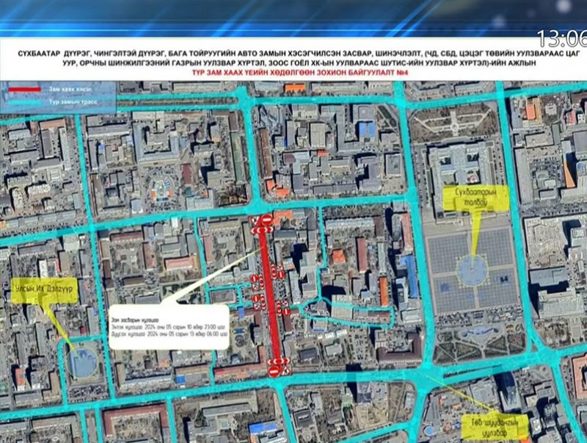The image size is (587, 443).
Task: Click the yellow 'Төв шуудангийн уулзвар' label
Action: 495,425
